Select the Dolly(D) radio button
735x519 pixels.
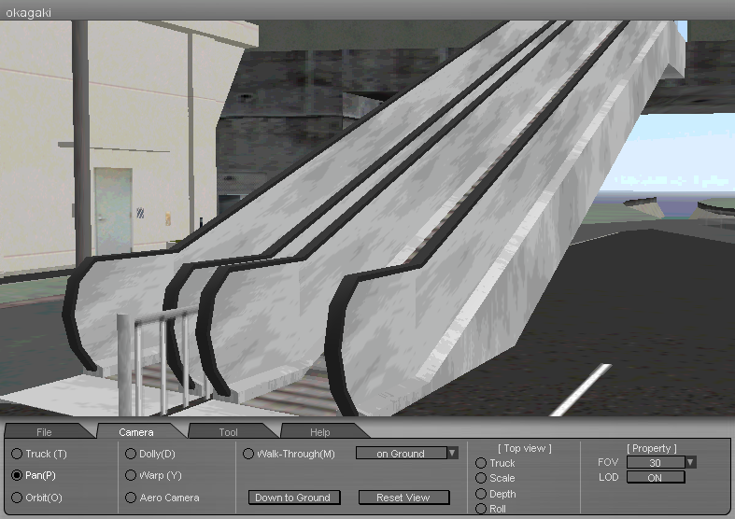[131, 454]
